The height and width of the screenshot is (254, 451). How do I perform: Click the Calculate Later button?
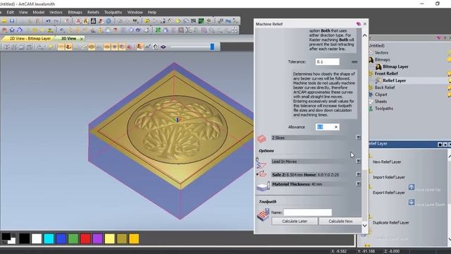point(295,221)
